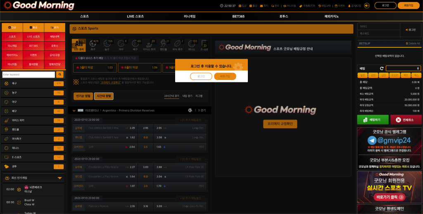The width and height of the screenshot is (423, 214).
Task: Open 출금 withdrawal in the top header
Action: coord(253,6)
